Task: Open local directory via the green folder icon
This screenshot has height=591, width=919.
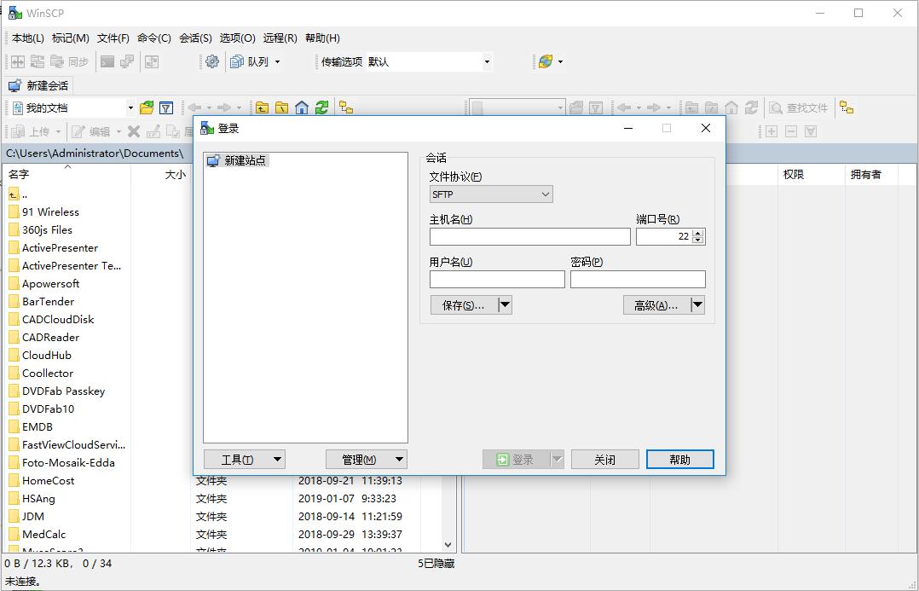Action: tap(147, 107)
